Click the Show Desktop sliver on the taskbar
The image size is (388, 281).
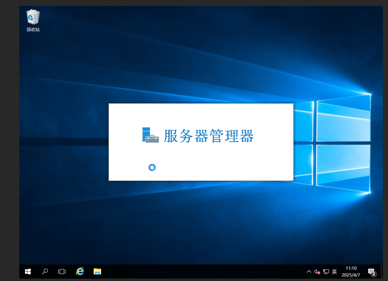tap(382, 272)
